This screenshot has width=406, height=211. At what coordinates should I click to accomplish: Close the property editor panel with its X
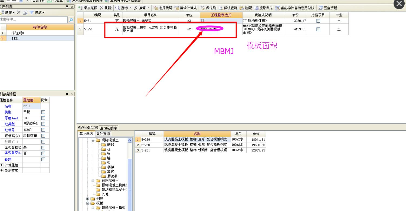point(72,94)
